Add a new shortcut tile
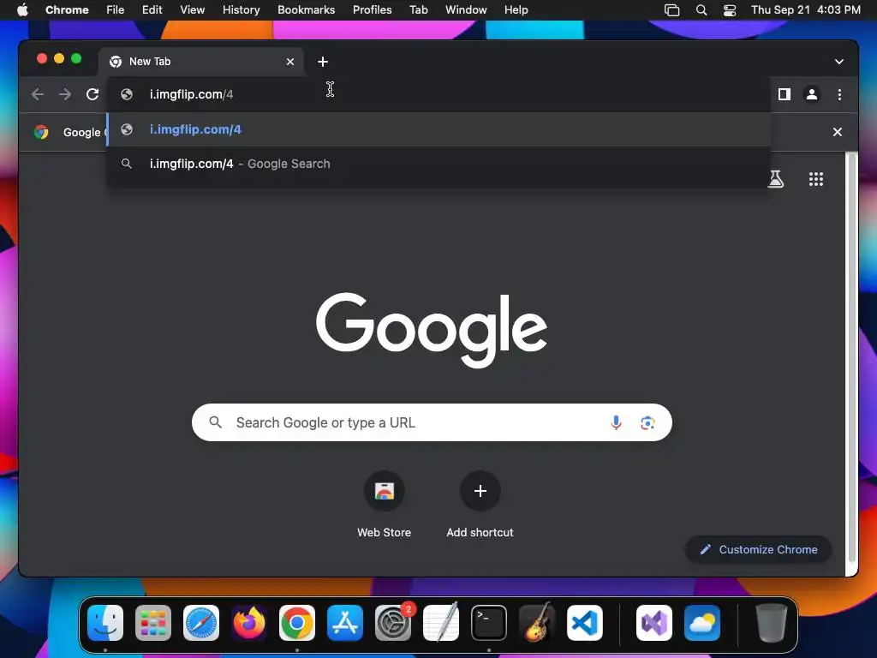Image resolution: width=877 pixels, height=658 pixels. pyautogui.click(x=480, y=505)
